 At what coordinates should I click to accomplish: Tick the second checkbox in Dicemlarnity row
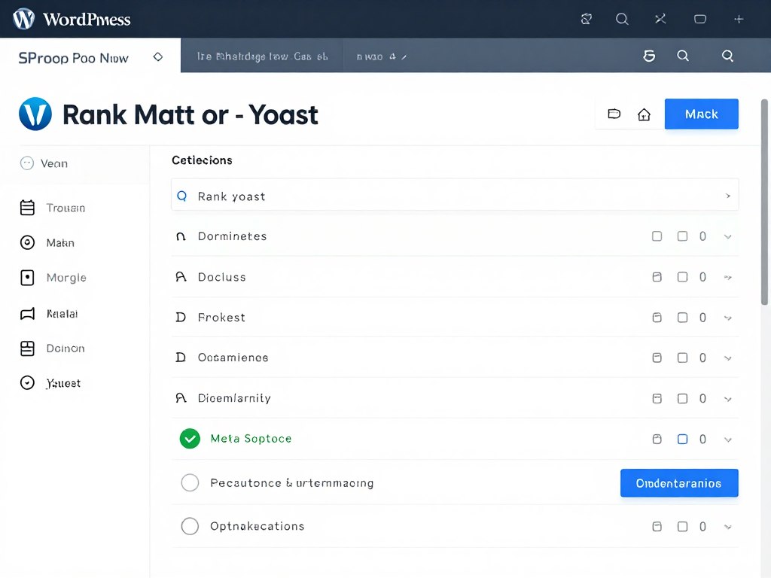pyautogui.click(x=682, y=399)
